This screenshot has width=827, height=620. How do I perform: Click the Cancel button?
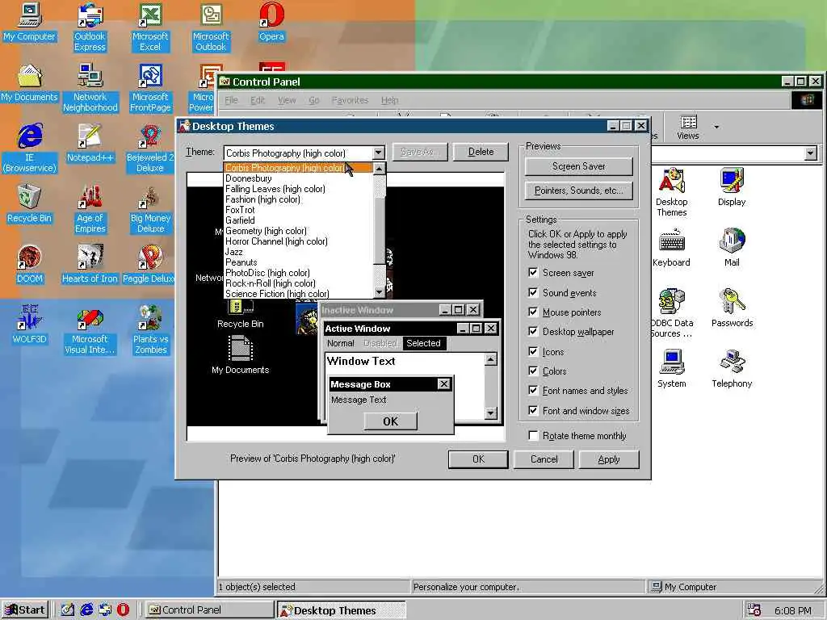544,459
